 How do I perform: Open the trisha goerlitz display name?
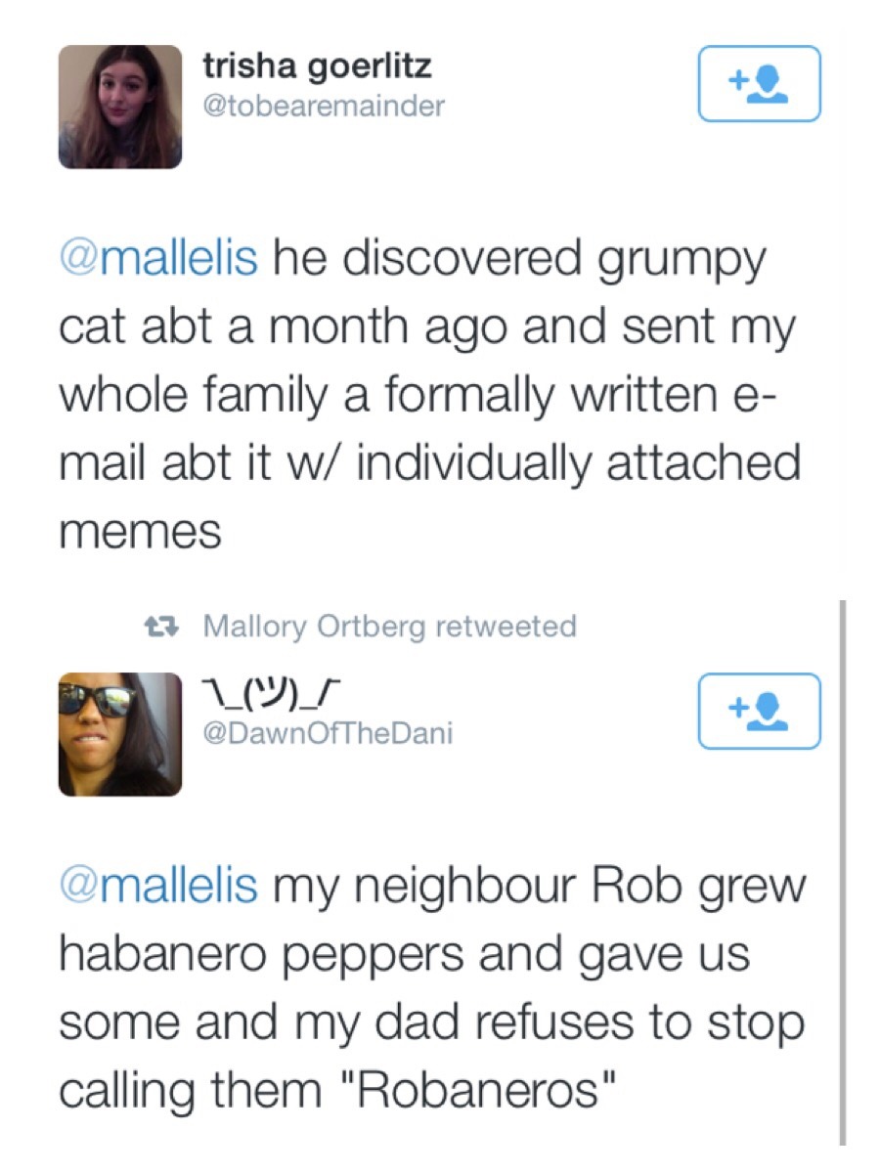(x=317, y=66)
